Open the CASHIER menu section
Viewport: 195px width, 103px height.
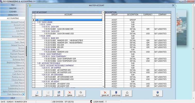tap(13, 12)
